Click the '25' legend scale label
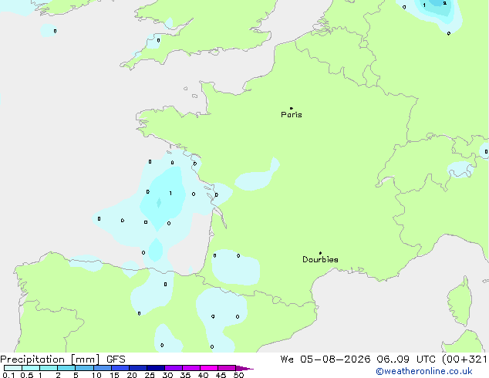This screenshot has height=378, width=489. 150,375
